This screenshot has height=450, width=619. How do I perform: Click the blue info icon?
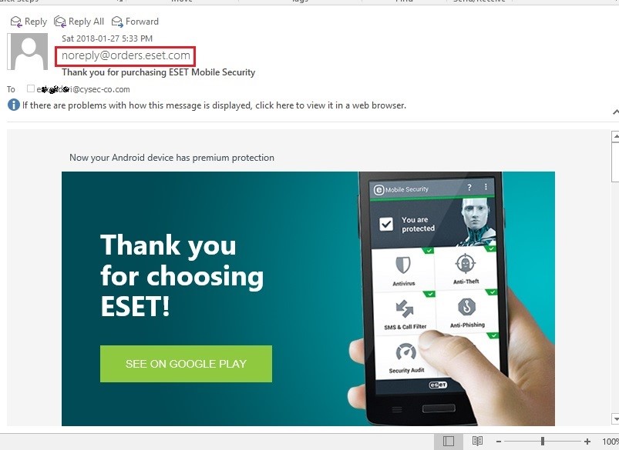pos(14,105)
